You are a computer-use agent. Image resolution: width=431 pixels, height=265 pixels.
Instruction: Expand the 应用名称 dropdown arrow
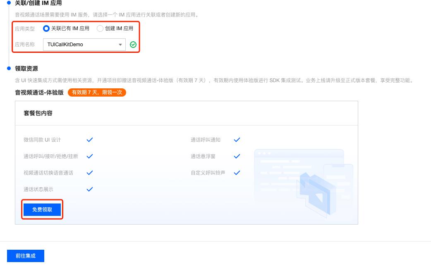(120, 45)
